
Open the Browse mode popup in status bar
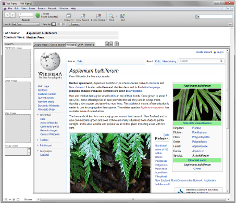tap(28, 199)
